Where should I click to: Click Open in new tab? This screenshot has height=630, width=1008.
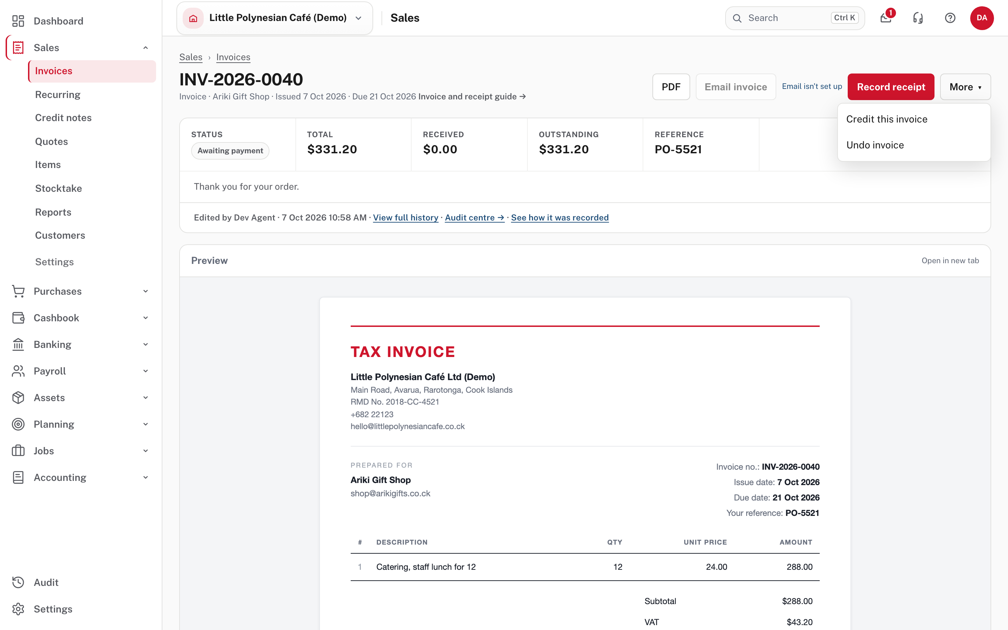click(950, 260)
